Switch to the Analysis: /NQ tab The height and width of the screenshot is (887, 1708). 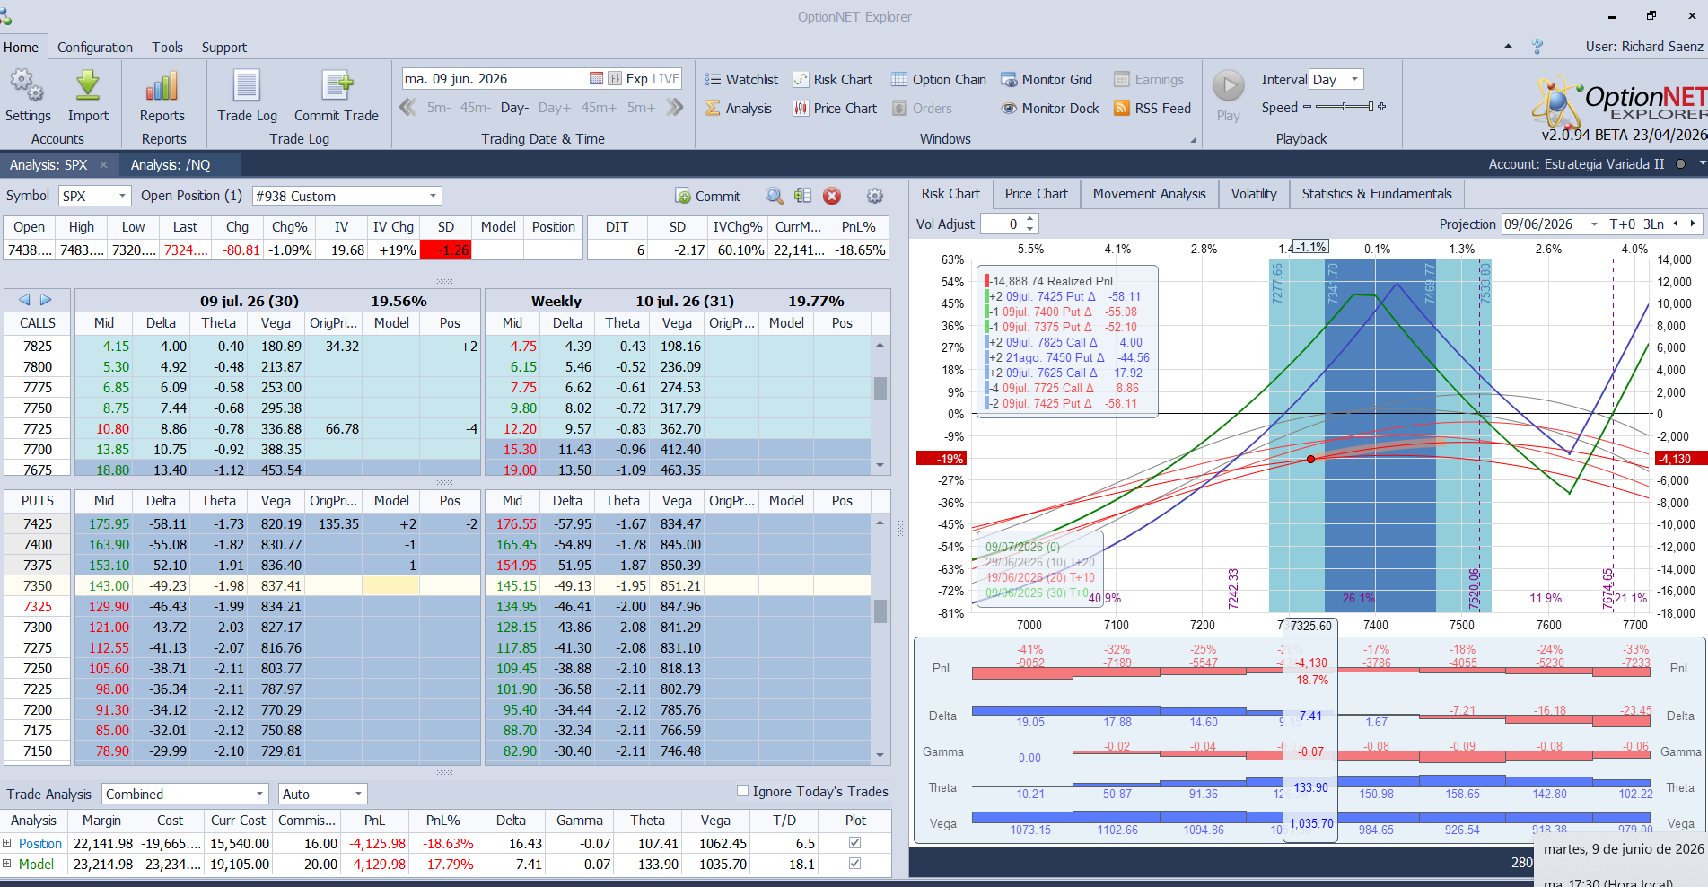171,164
